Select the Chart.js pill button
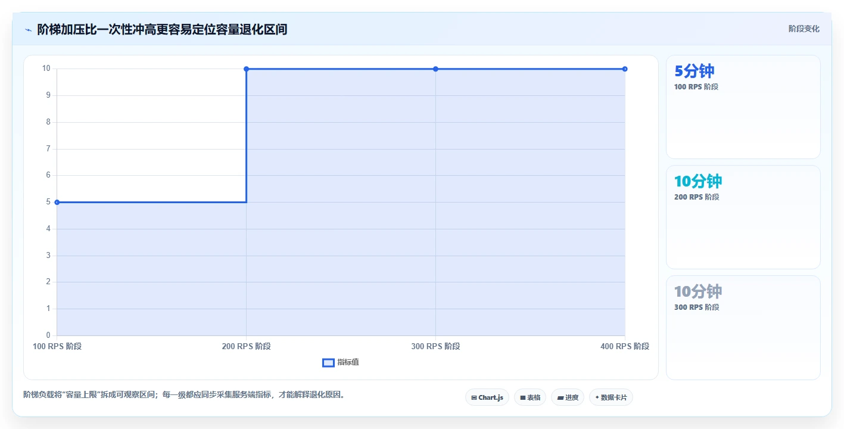Screen dimensions: 844x429 pyautogui.click(x=487, y=397)
